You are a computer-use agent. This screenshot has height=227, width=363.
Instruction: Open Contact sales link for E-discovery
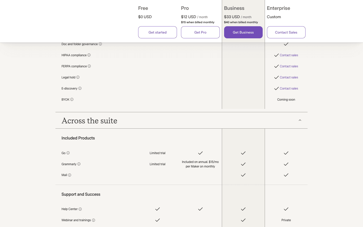289,89
